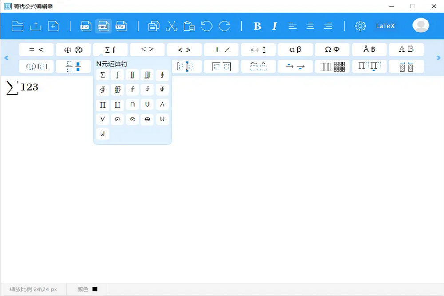Insert the product Π operator
This screenshot has height=296, width=444.
[x=103, y=105]
